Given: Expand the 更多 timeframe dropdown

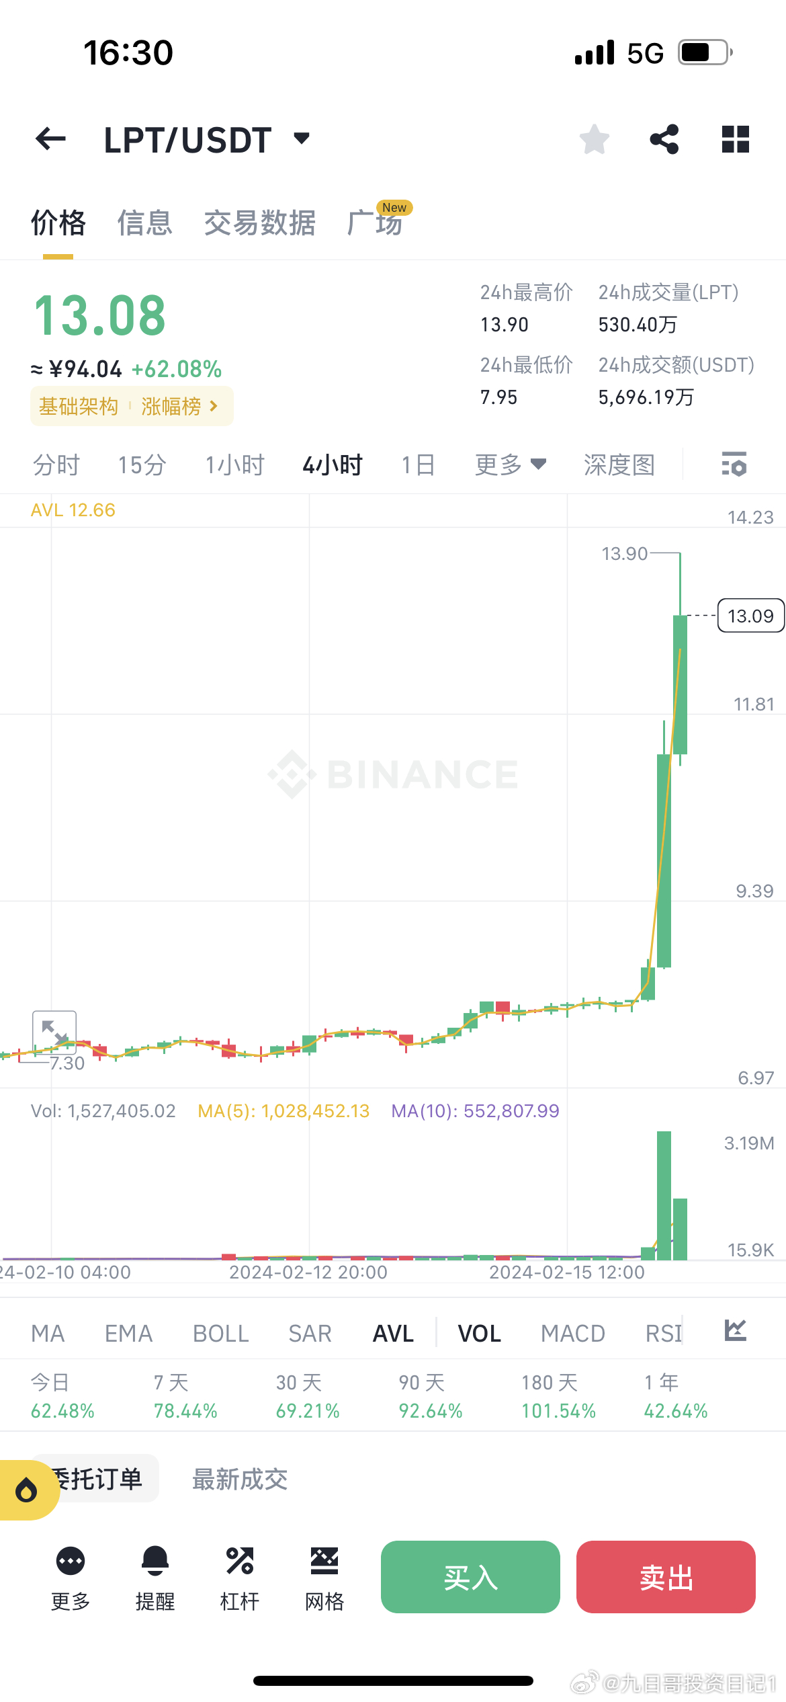Looking at the screenshot, I should tap(511, 464).
